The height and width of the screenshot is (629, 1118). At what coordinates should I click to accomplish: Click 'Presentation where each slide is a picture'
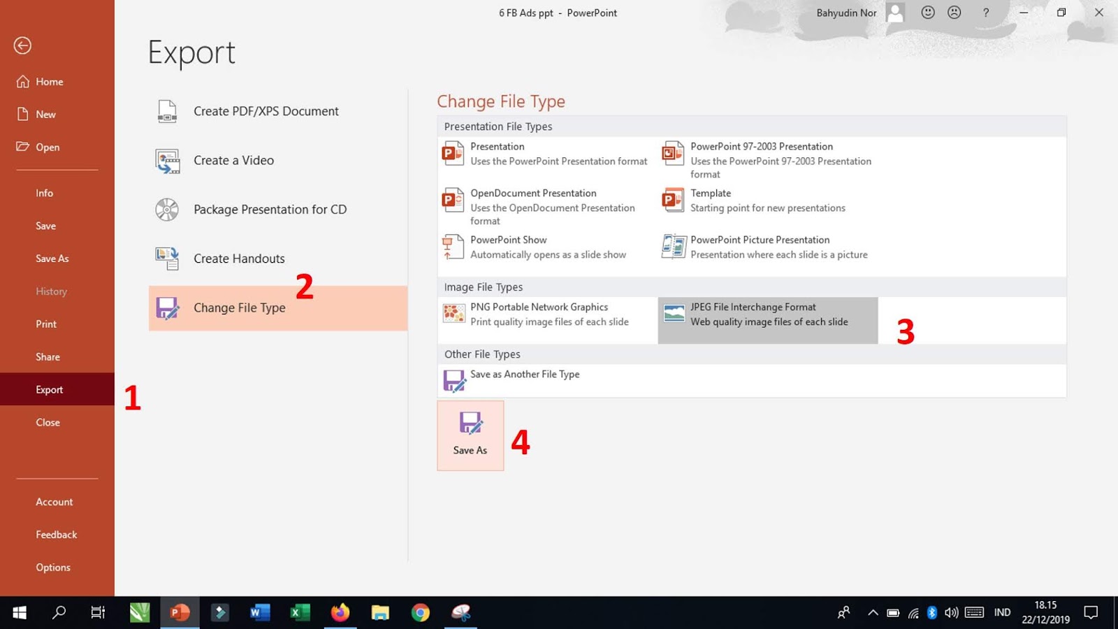(779, 255)
